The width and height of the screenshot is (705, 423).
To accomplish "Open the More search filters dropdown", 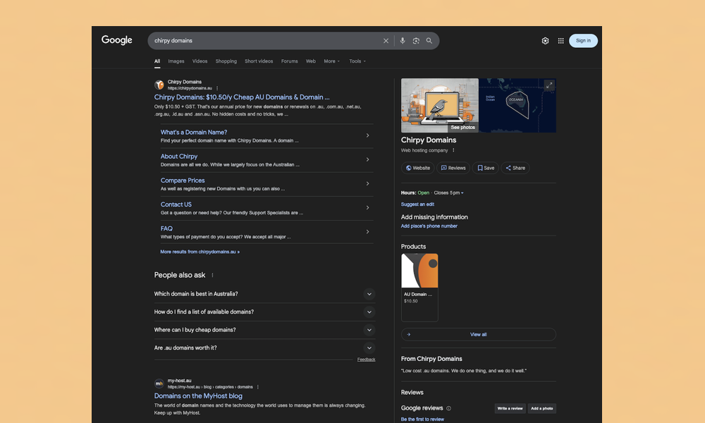I will click(331, 61).
